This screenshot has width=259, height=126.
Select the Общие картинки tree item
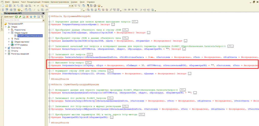click(21, 42)
